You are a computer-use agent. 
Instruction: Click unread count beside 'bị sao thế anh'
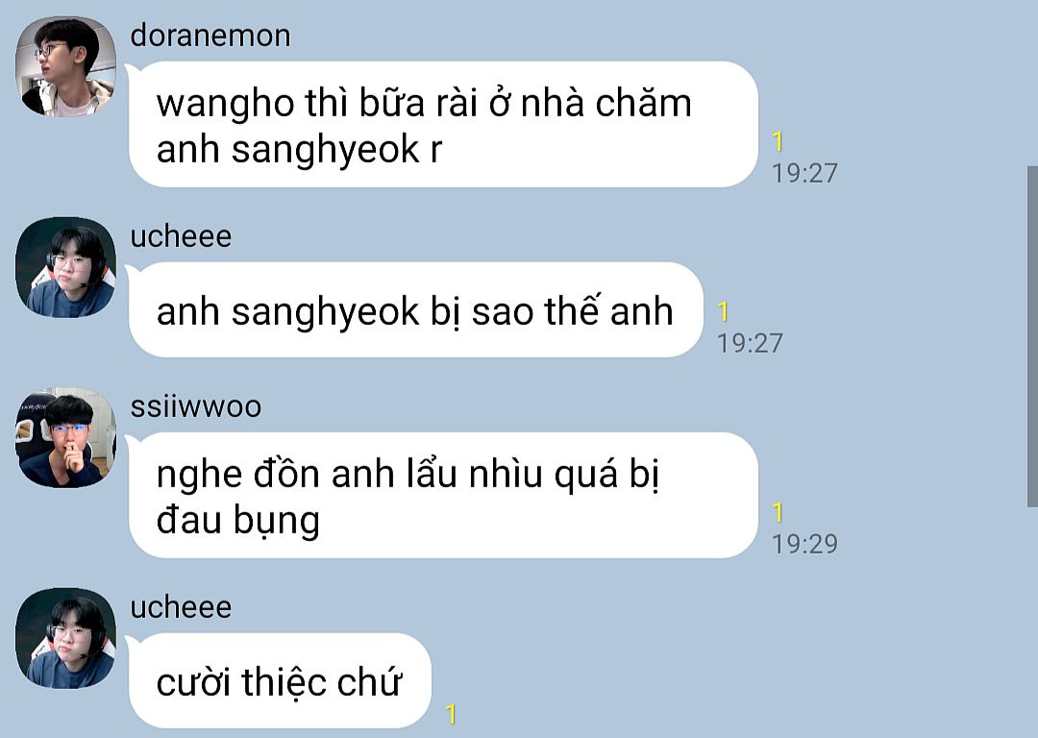coord(723,311)
